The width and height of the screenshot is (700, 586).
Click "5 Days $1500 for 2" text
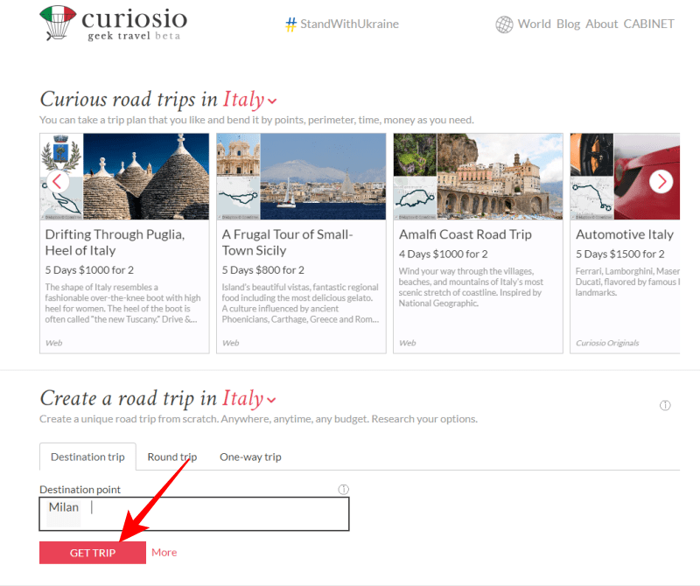(x=619, y=254)
